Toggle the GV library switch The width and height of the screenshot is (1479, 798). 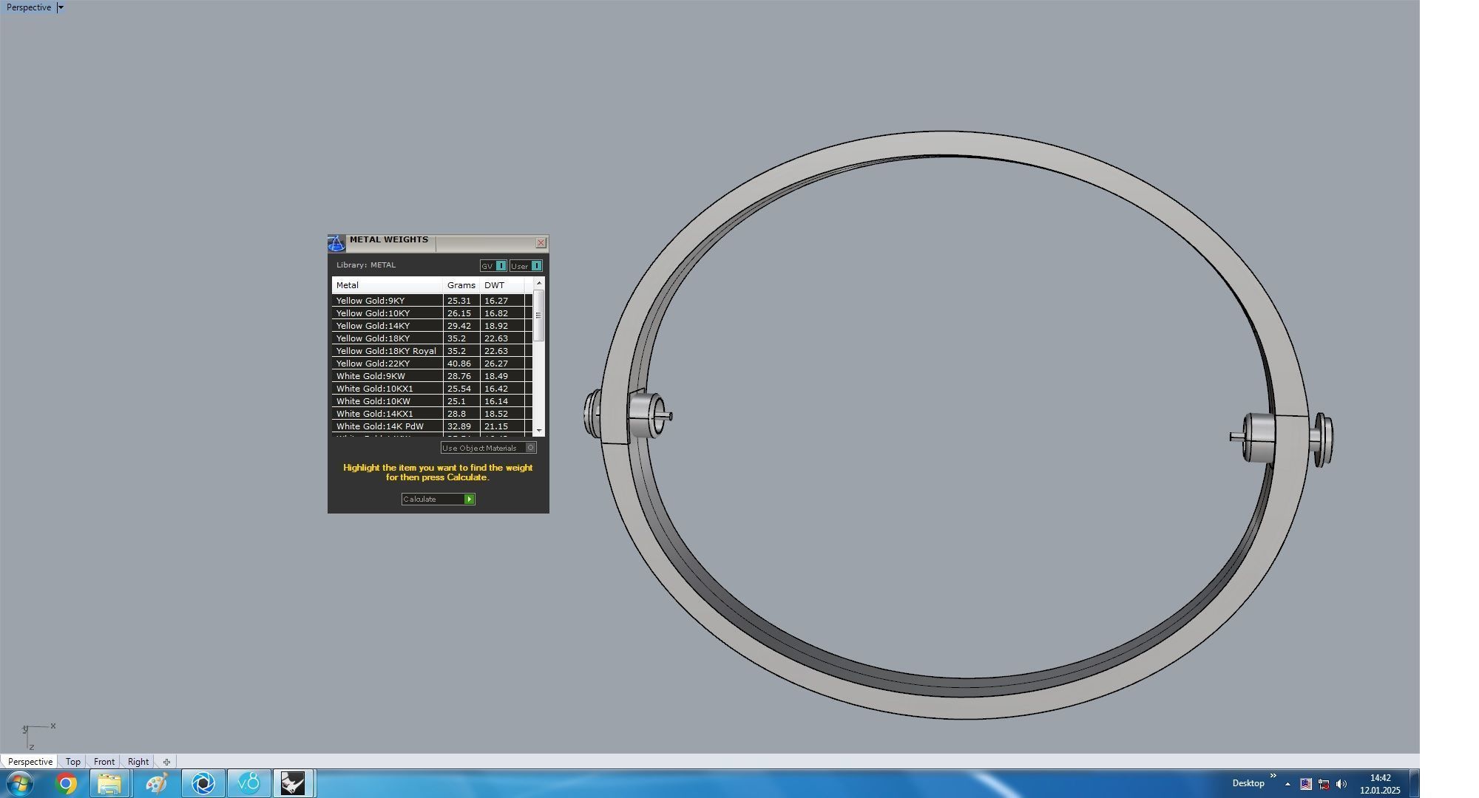point(493,266)
